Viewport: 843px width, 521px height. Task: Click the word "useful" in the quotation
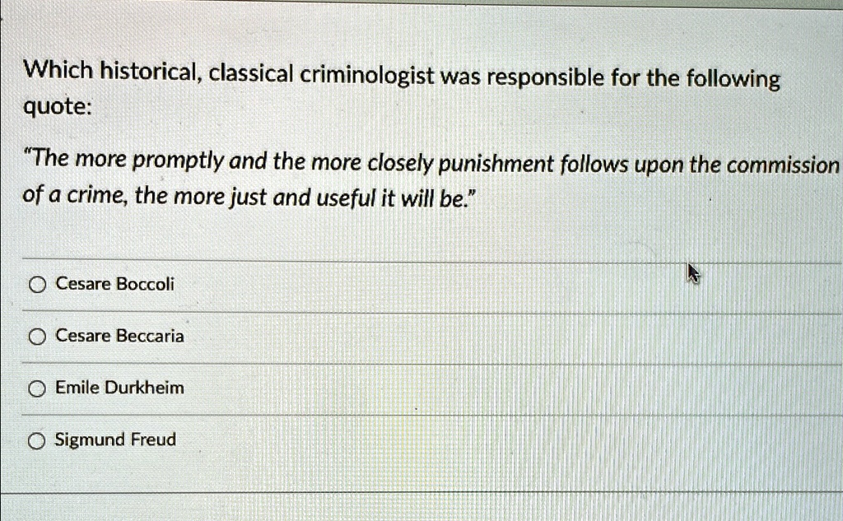(346, 199)
